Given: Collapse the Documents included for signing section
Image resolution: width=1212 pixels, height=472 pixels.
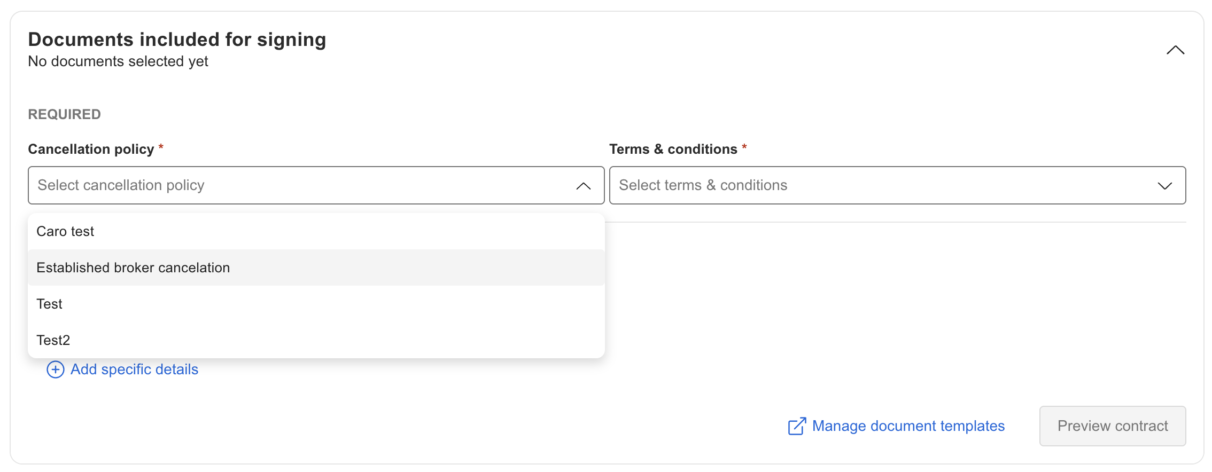Looking at the screenshot, I should [1175, 50].
